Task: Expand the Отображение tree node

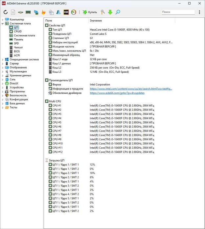Action: 3,67
